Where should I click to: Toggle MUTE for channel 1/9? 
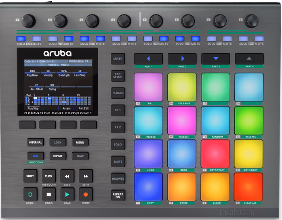click(x=37, y=39)
